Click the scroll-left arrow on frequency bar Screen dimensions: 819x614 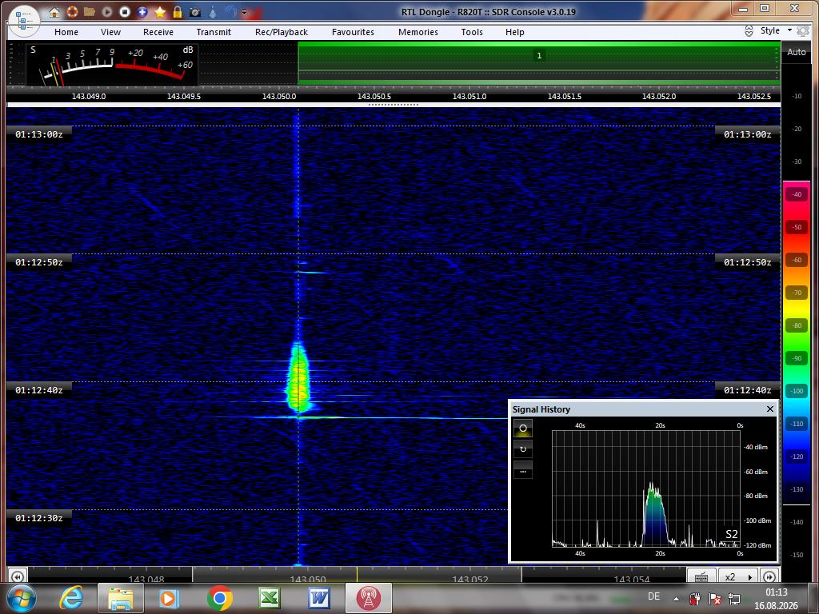(17, 576)
